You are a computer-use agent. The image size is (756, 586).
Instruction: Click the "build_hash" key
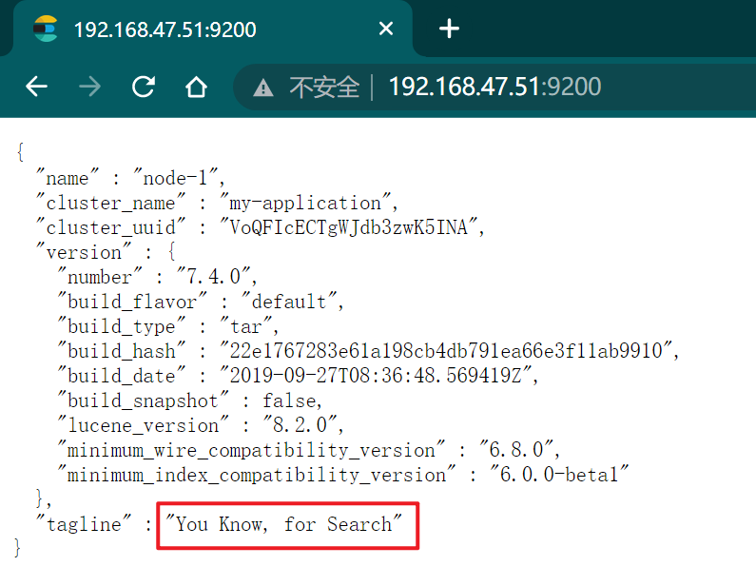(x=122, y=351)
